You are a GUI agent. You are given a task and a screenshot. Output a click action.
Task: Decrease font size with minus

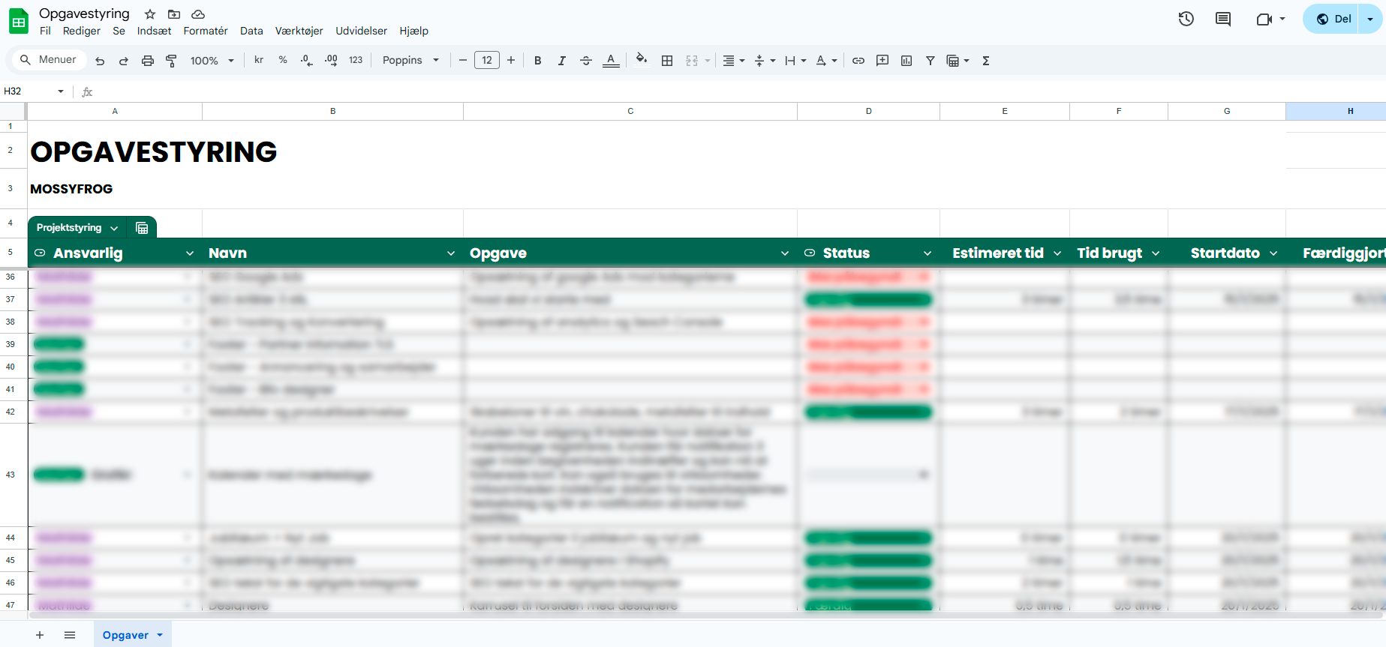tap(463, 60)
